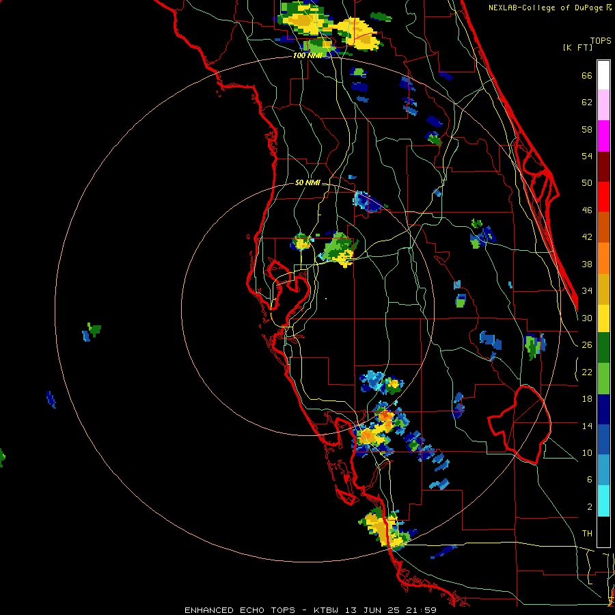Click the 50 value on color legend

coord(587,182)
